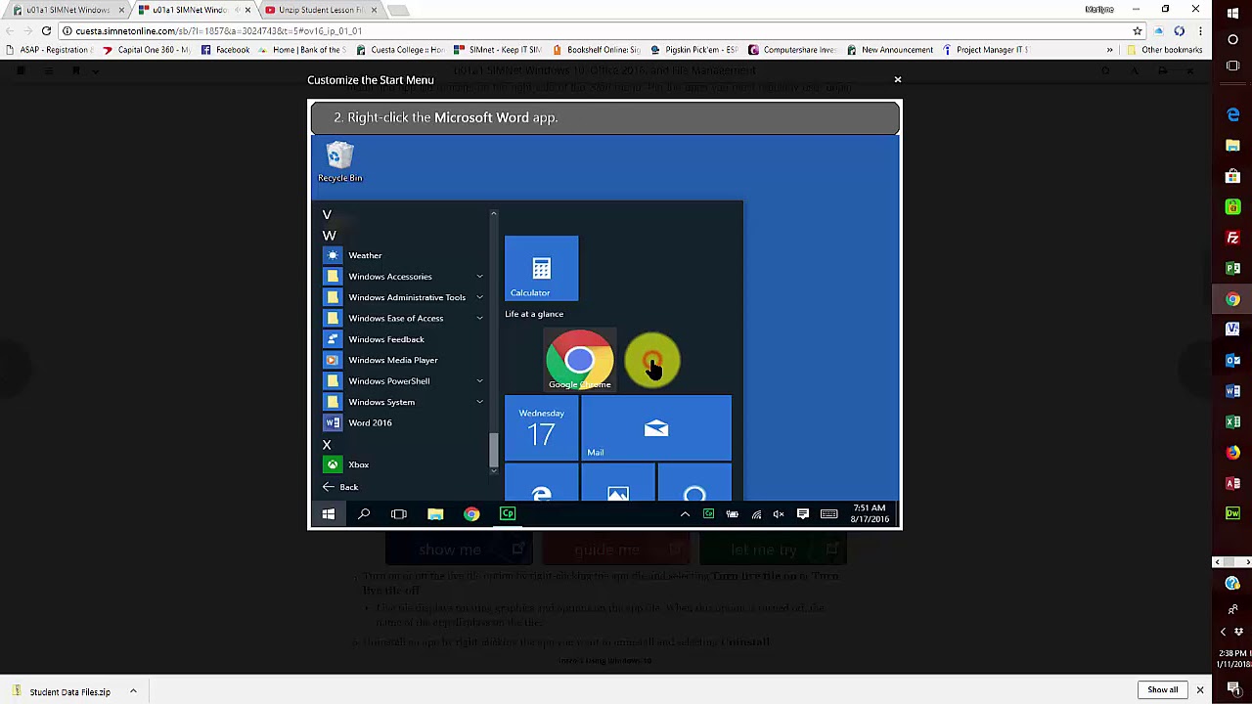Show more bookmarks overflow chevron
The height and width of the screenshot is (704, 1252).
1109,50
